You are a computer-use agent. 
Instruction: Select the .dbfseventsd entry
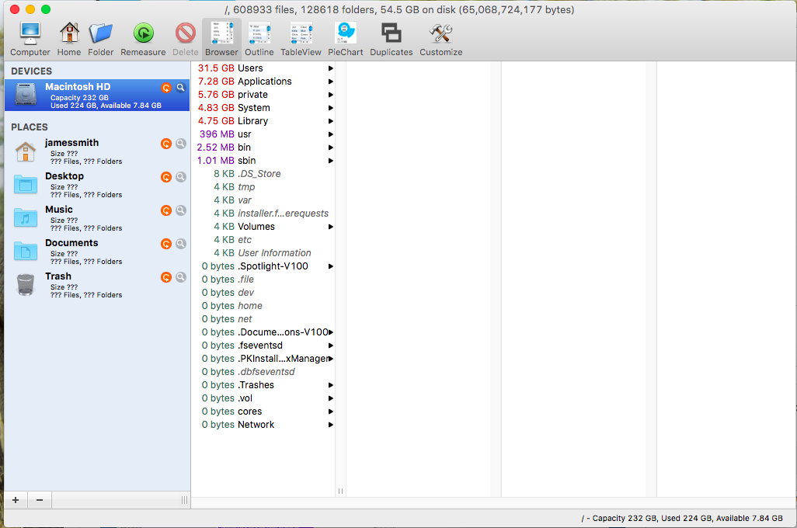point(263,372)
